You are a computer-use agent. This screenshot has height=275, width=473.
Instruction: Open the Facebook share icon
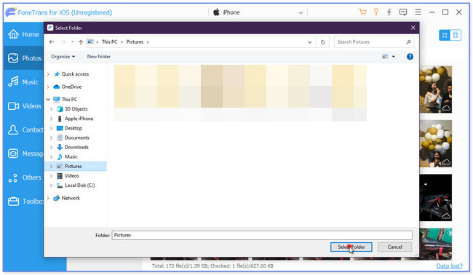pos(389,12)
